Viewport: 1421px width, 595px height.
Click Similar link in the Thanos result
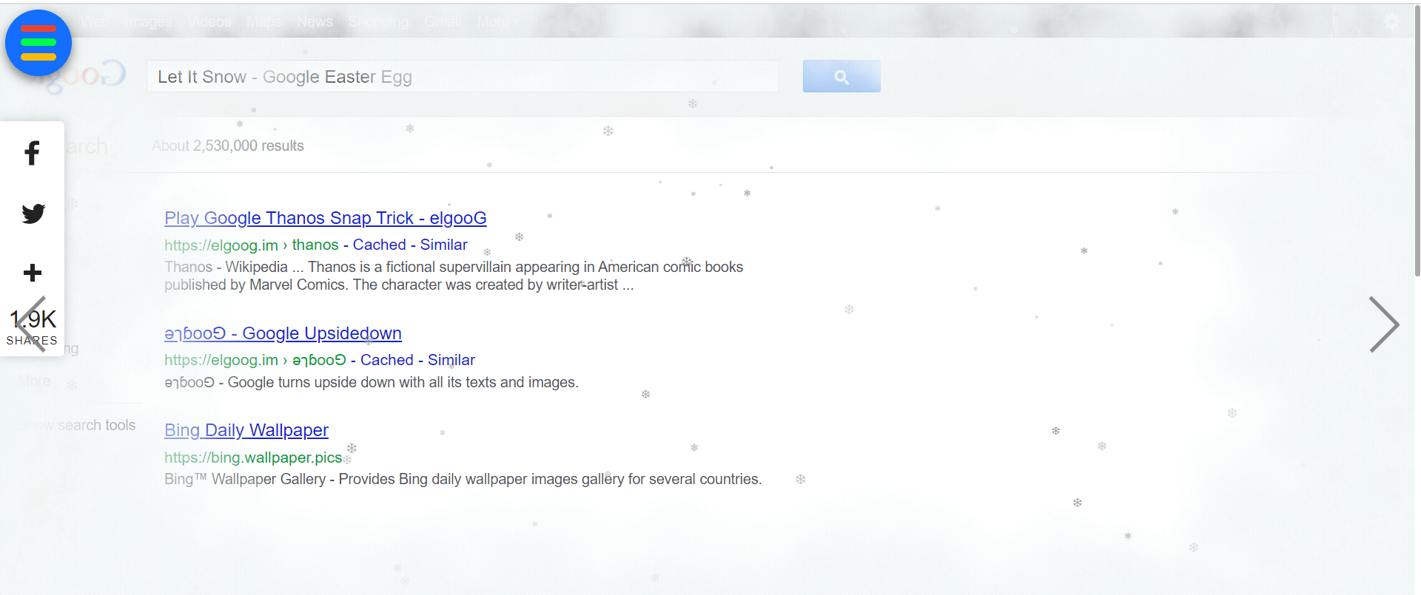[x=444, y=245]
